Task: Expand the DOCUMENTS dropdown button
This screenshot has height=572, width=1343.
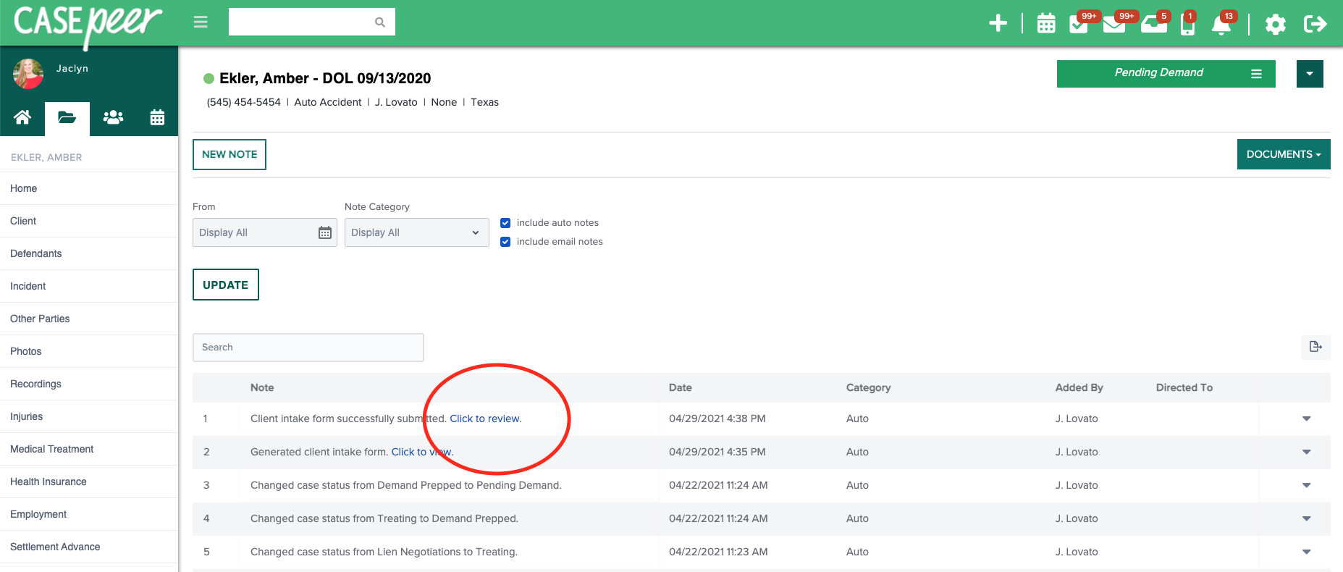Action: point(1283,154)
